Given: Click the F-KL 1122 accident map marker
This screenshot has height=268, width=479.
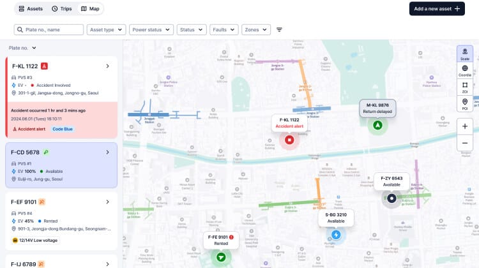Looking at the screenshot, I should click(x=289, y=140).
